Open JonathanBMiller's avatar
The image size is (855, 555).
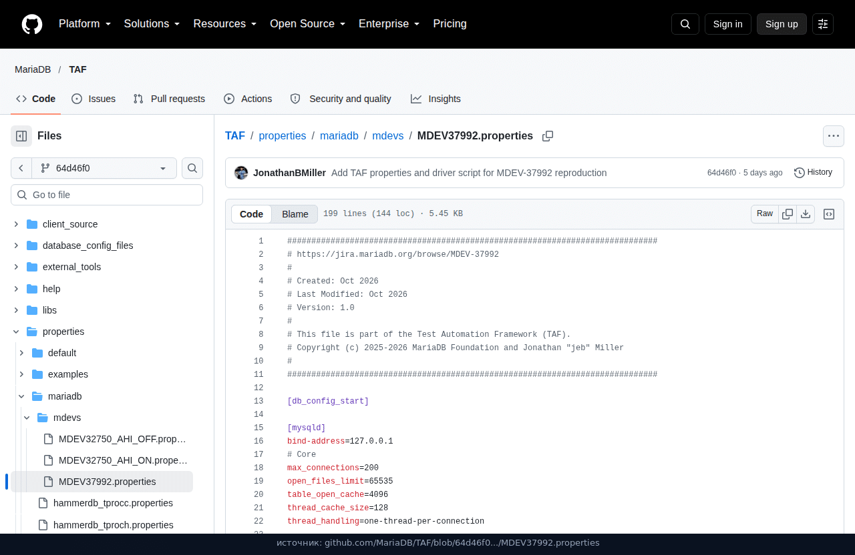pyautogui.click(x=241, y=173)
